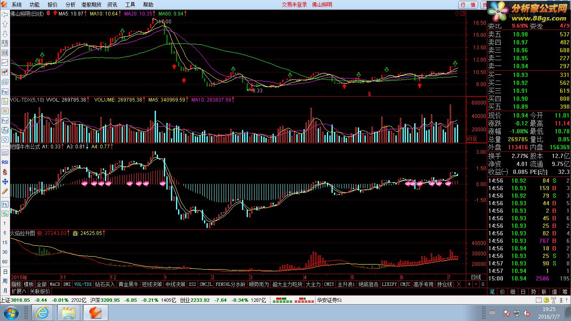Click the line trend chart sidebar icon

[5, 63]
